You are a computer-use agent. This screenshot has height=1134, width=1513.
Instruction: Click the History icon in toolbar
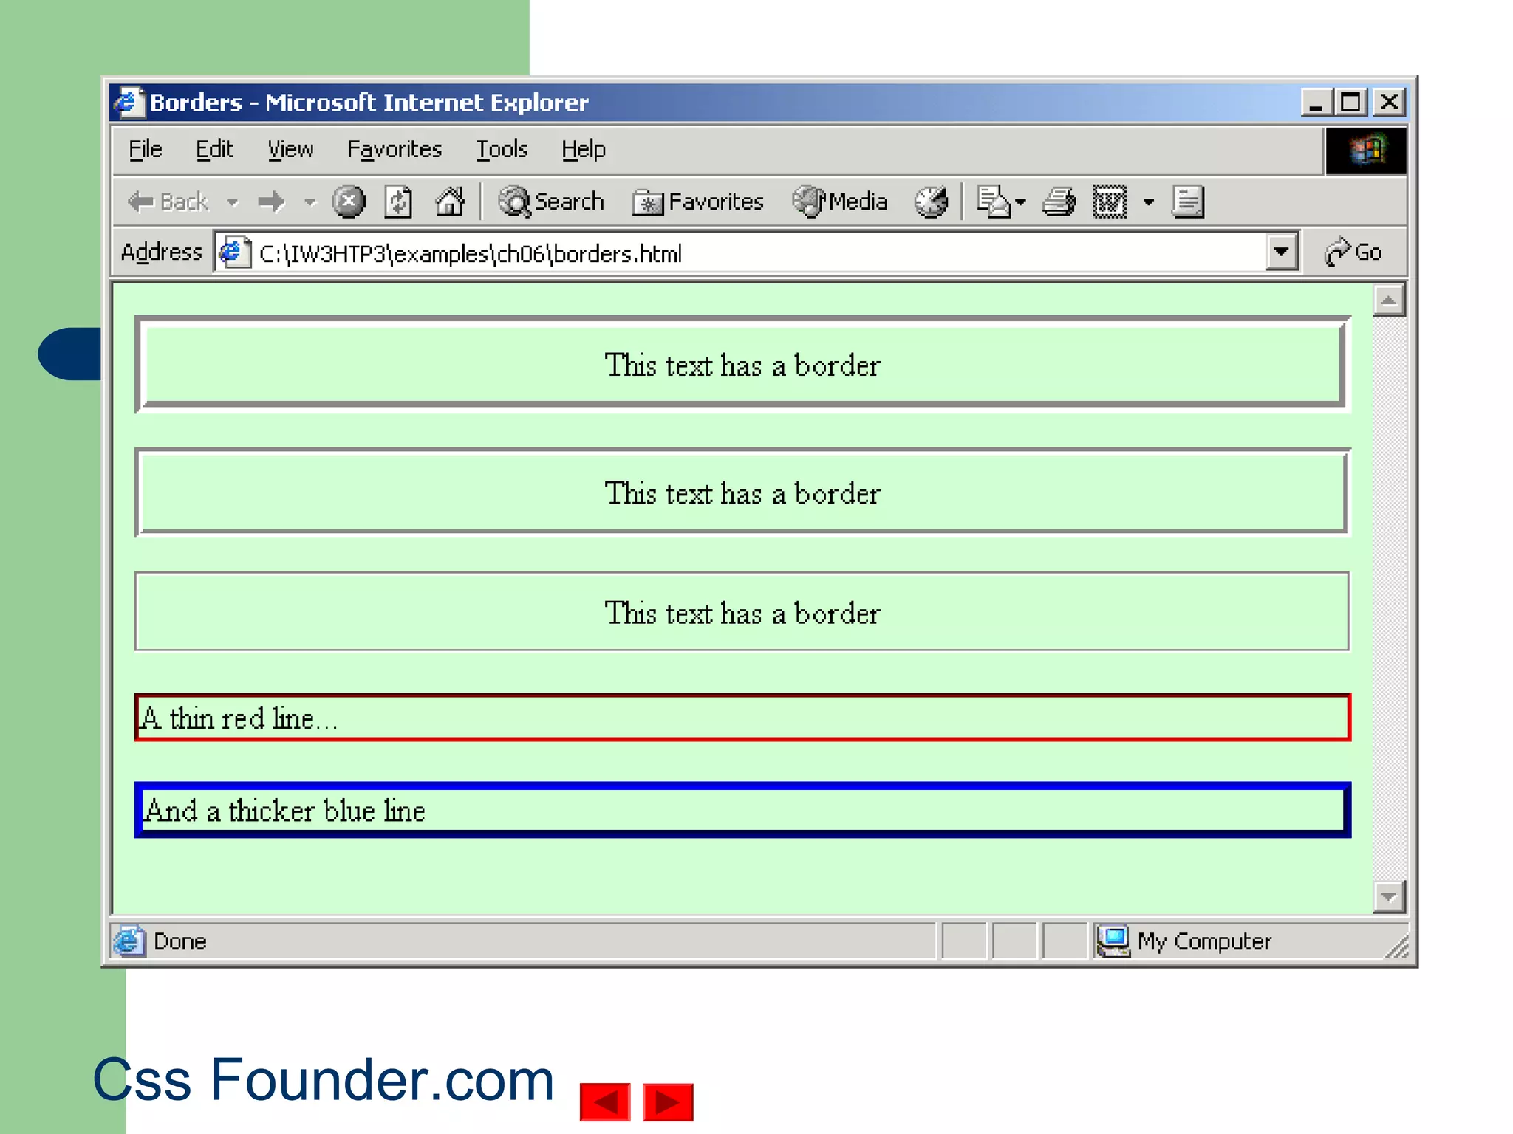pyautogui.click(x=931, y=202)
